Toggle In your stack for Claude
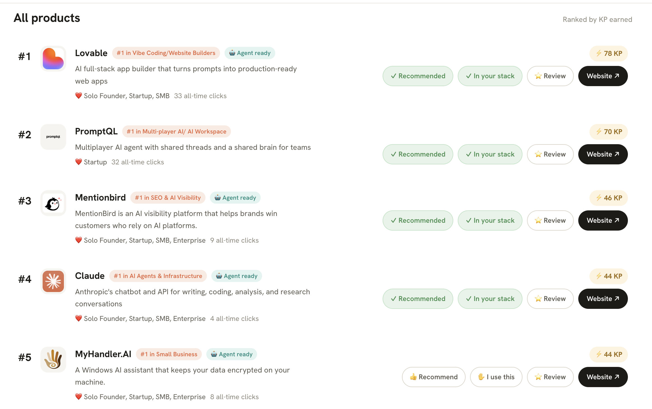 (490, 299)
